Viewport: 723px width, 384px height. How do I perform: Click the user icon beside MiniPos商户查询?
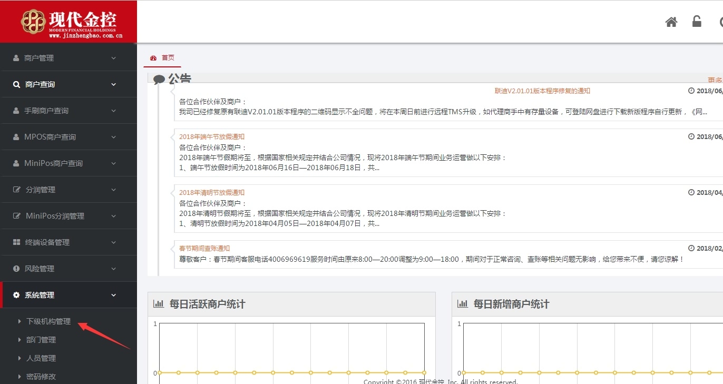[16, 163]
